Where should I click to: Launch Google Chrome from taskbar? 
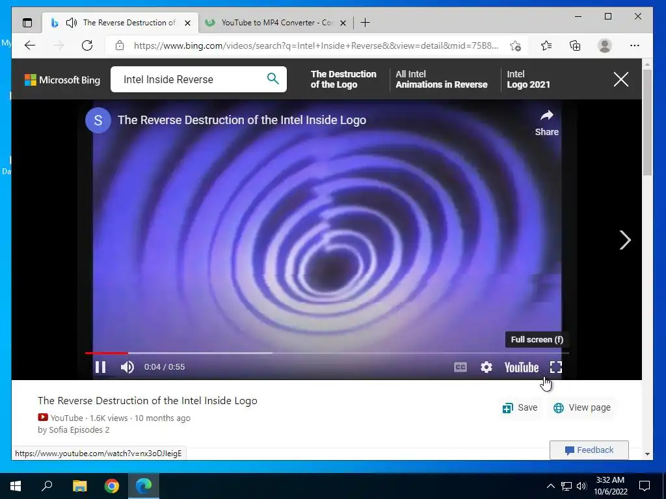[112, 485]
